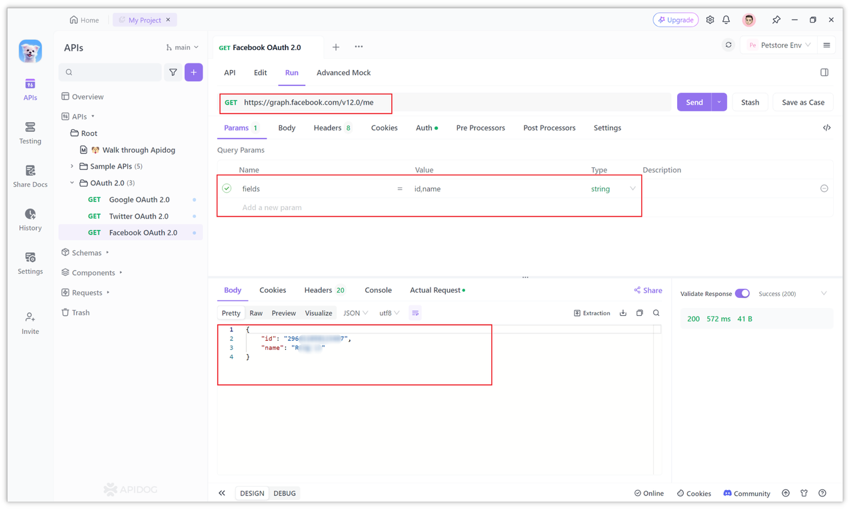Screen dimensions: 853x510
Task: Open the notifications bell
Action: (x=726, y=20)
